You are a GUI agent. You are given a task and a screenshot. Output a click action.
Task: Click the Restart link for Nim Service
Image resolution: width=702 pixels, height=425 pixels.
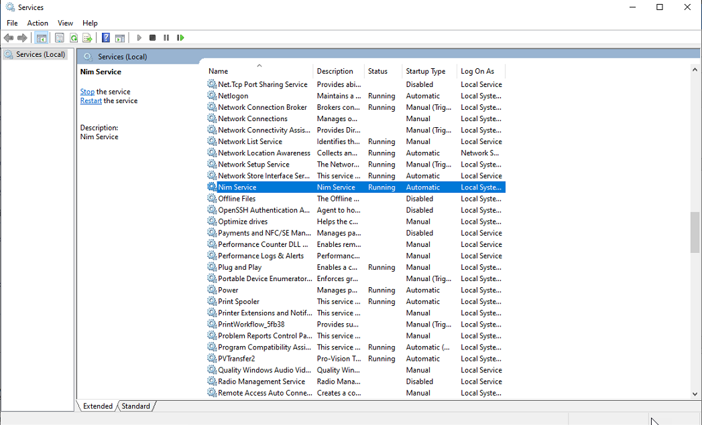(91, 100)
